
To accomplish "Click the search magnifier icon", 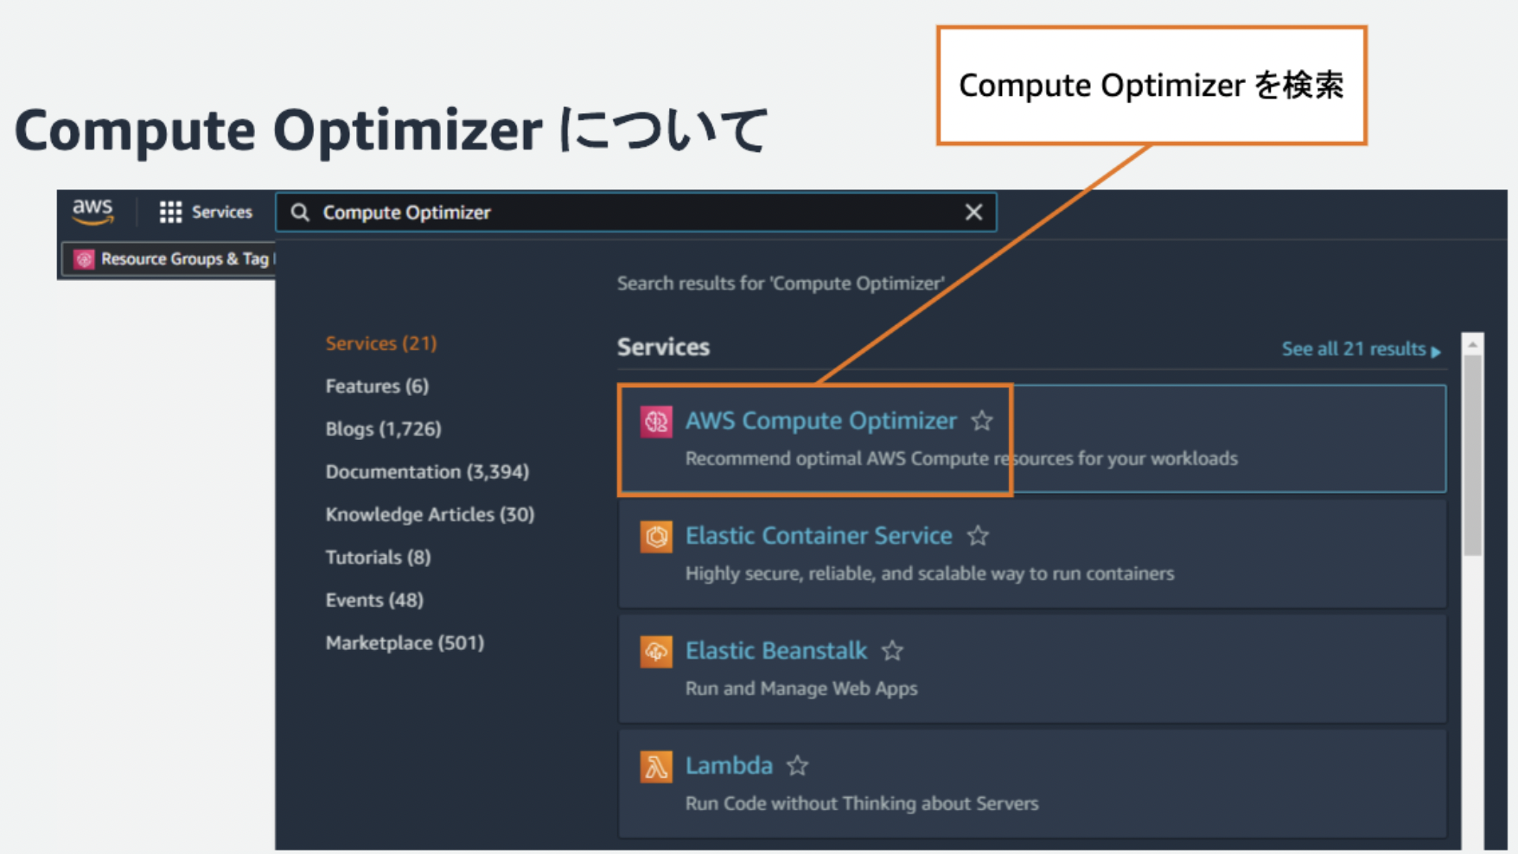I will (300, 213).
